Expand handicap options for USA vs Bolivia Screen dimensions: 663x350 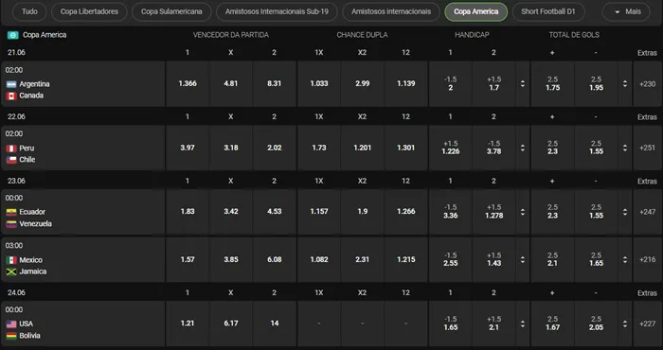pyautogui.click(x=523, y=324)
